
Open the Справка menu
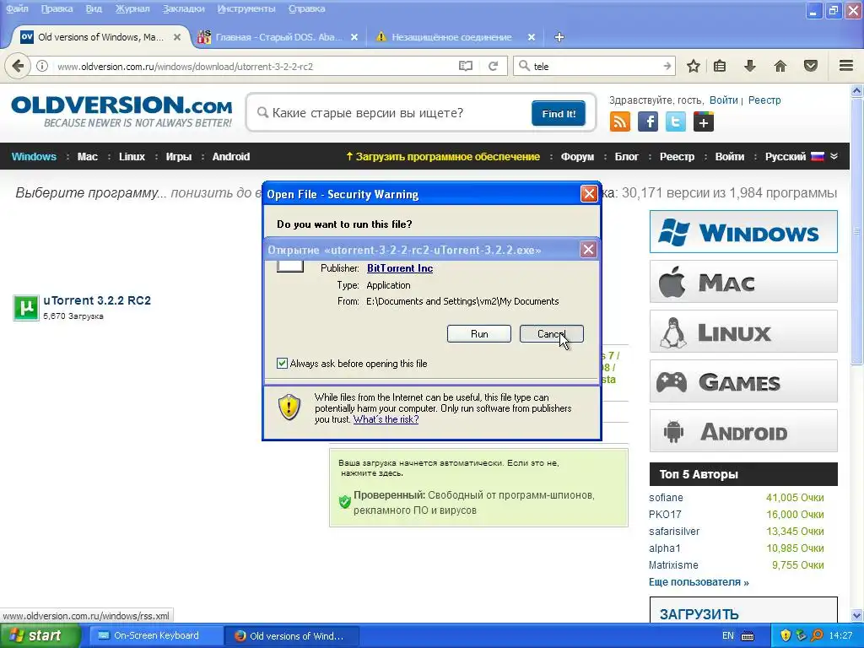(x=307, y=8)
